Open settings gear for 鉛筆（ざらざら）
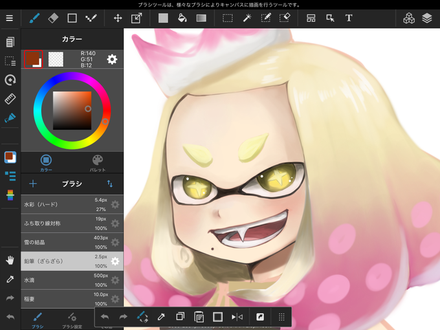440x330 pixels. tap(115, 261)
